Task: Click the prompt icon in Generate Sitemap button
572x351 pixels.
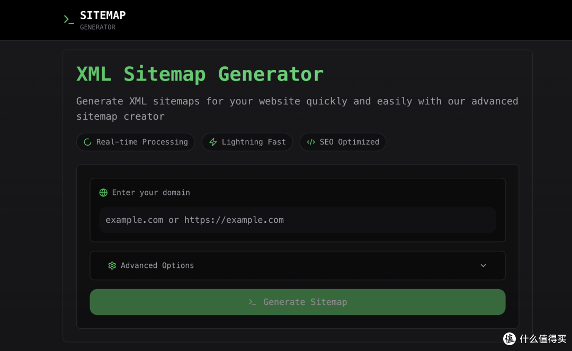Action: pyautogui.click(x=252, y=302)
